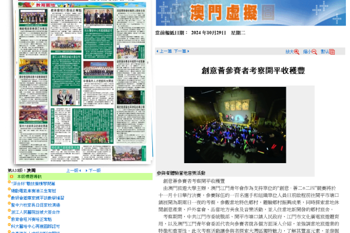350x233 pixels.
Task: Open article 科大醫培中心再獲國際認可 in the list
Action: [36, 227]
